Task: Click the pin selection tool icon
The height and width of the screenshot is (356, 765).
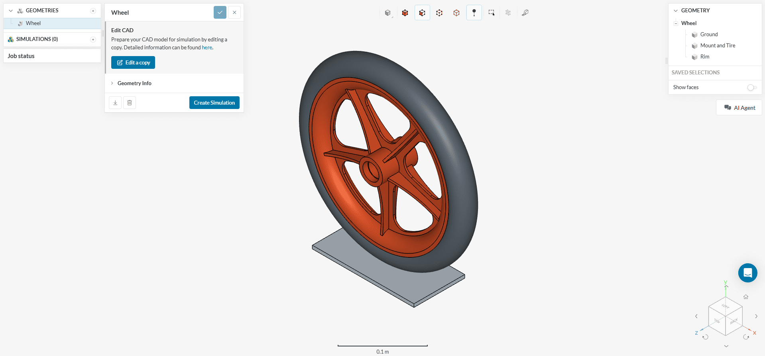Action: [x=474, y=13]
